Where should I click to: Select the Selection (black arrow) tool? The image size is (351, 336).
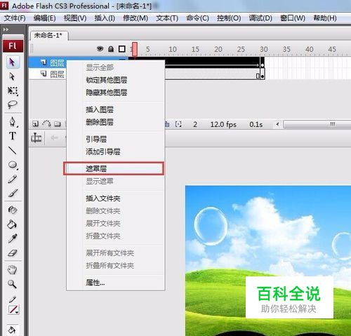[12, 62]
